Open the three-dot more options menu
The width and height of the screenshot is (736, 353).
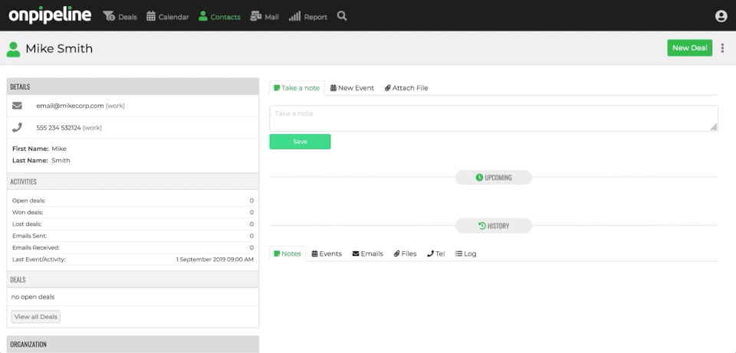pyautogui.click(x=722, y=47)
